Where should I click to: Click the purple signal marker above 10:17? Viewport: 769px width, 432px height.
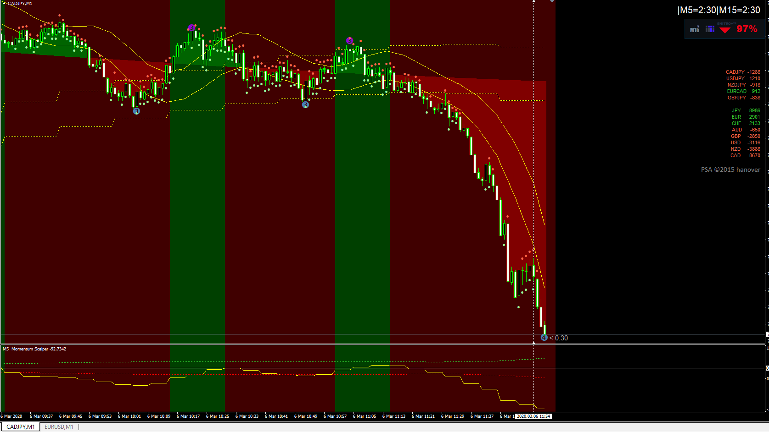[x=191, y=28]
